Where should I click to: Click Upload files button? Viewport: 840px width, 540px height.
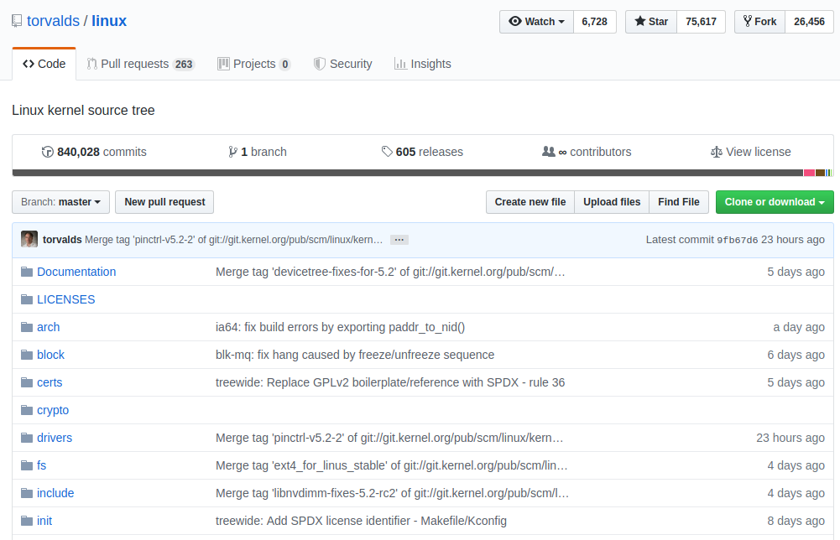pyautogui.click(x=612, y=202)
